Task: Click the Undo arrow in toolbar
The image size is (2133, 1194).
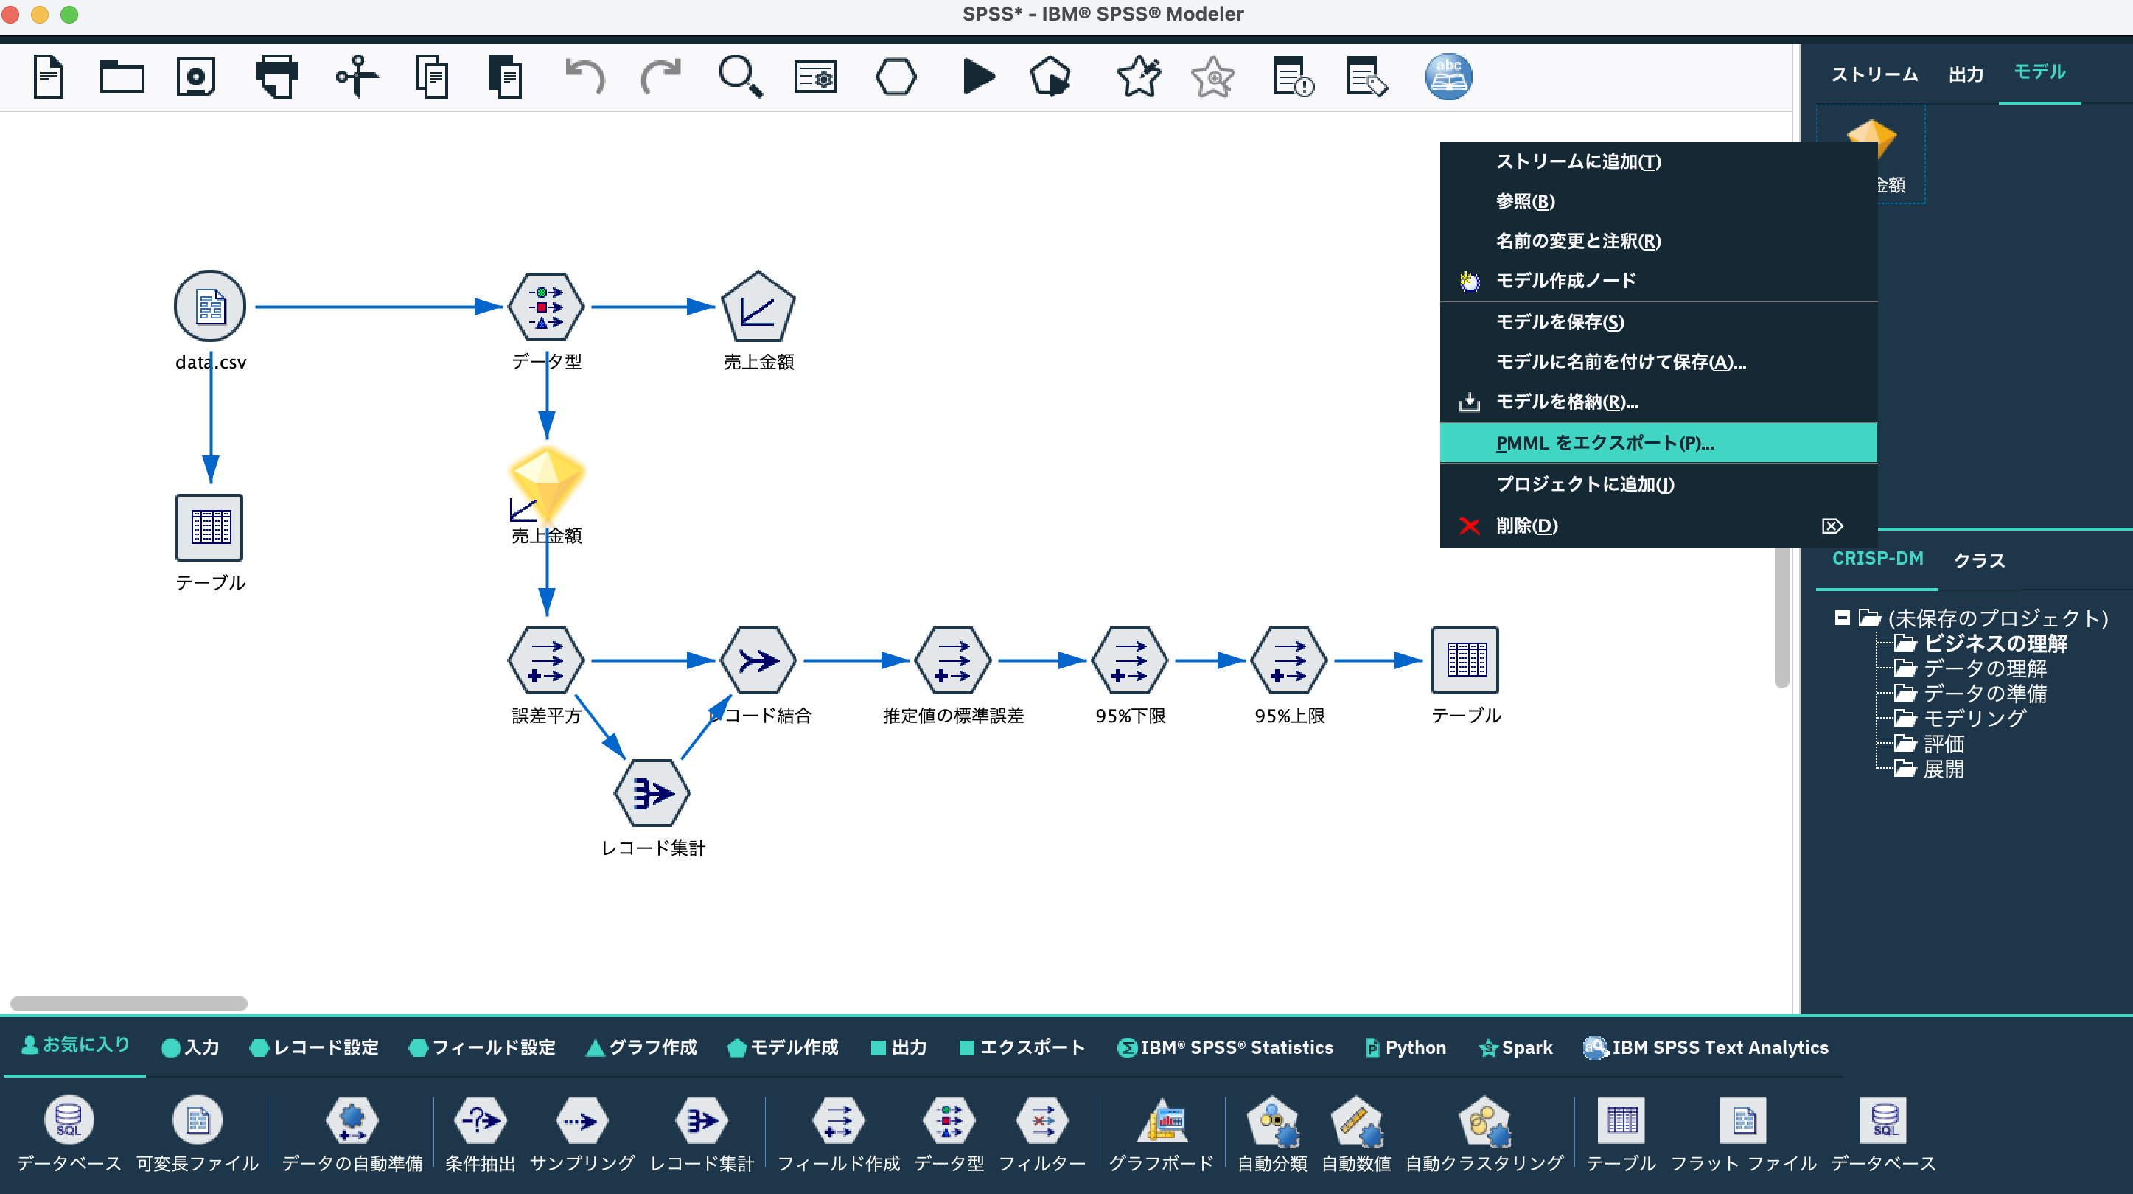Action: [x=584, y=77]
